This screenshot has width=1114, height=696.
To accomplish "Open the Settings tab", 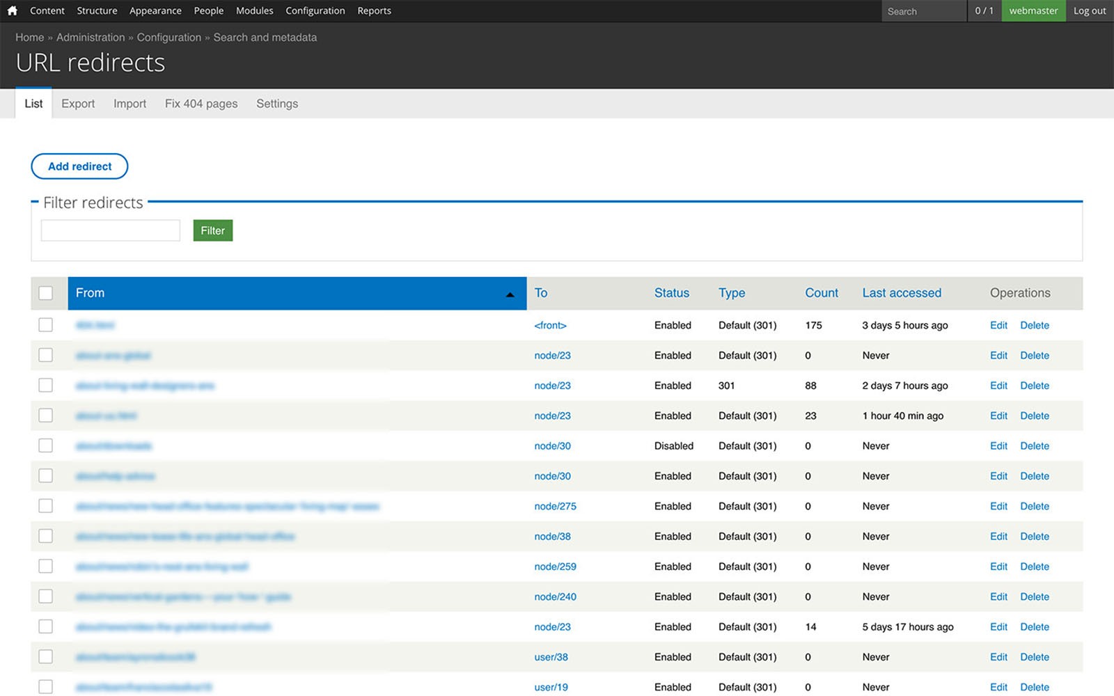I will coord(277,104).
